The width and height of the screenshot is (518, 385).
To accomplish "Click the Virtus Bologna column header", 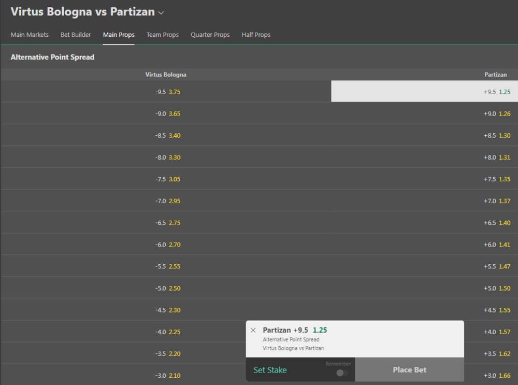I will [x=166, y=75].
